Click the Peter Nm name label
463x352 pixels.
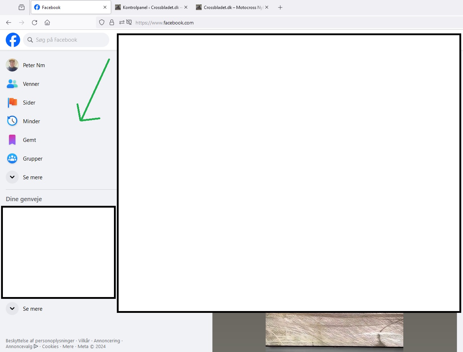point(34,65)
